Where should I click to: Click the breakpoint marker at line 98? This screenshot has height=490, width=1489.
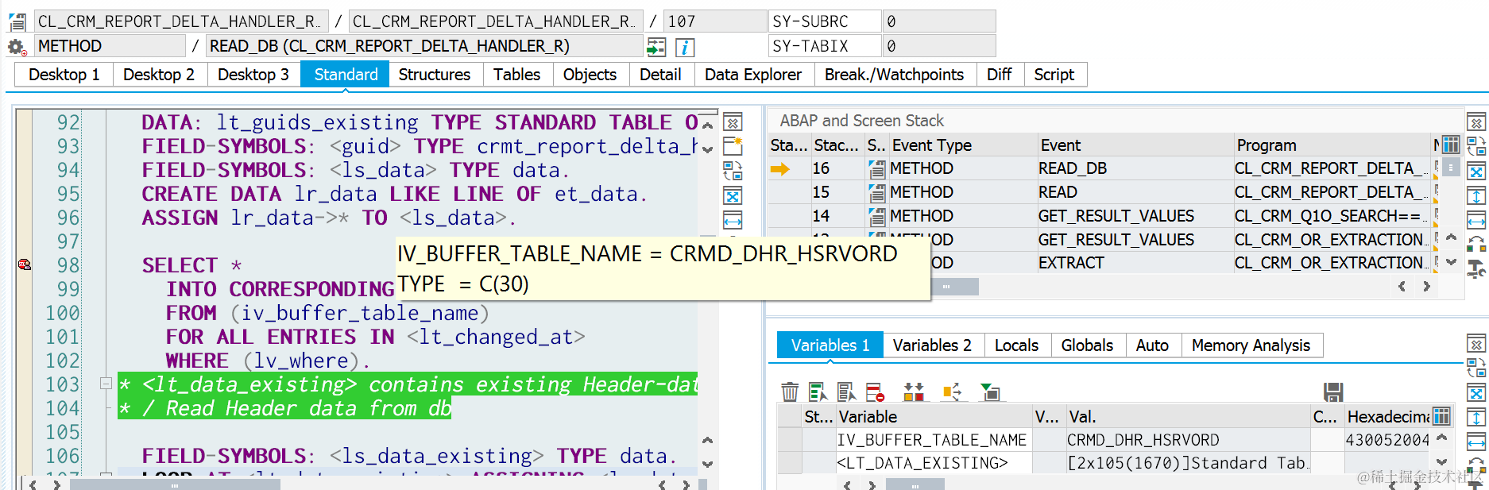point(25,264)
